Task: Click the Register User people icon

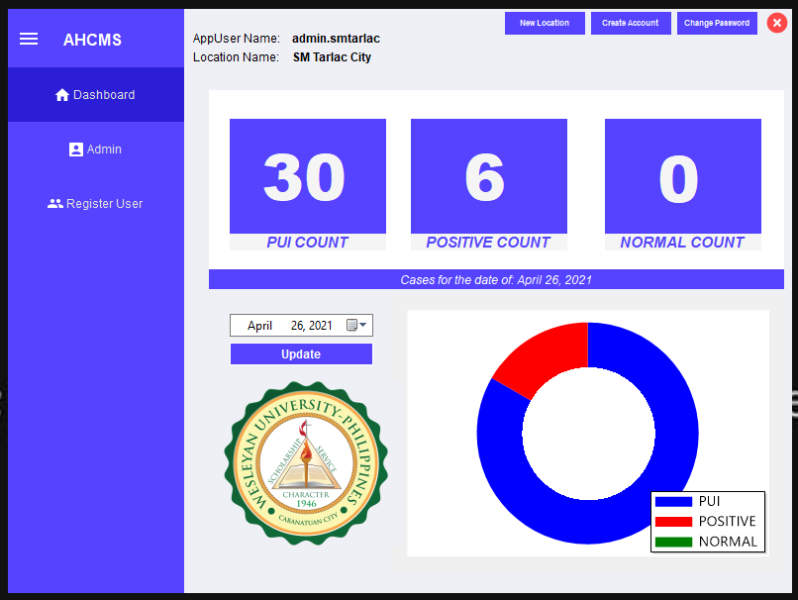Action: click(x=55, y=204)
